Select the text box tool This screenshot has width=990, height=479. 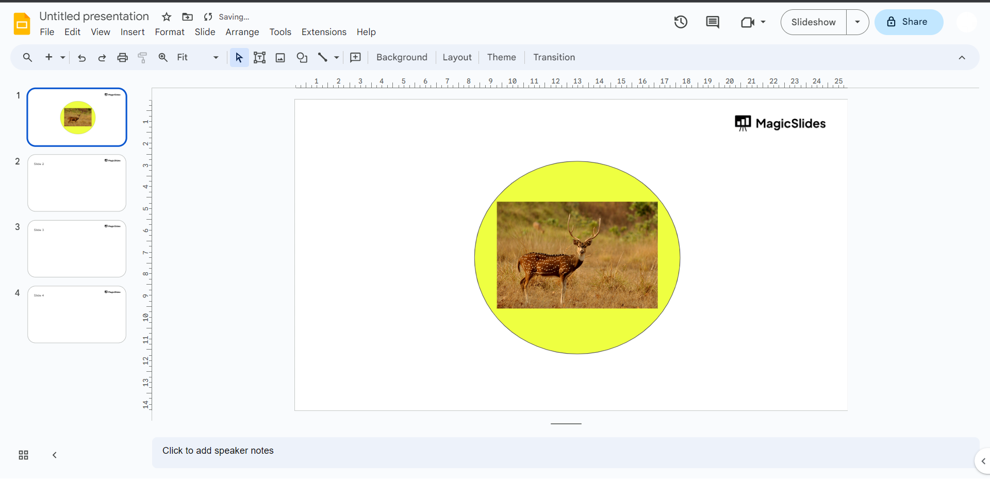(x=259, y=58)
